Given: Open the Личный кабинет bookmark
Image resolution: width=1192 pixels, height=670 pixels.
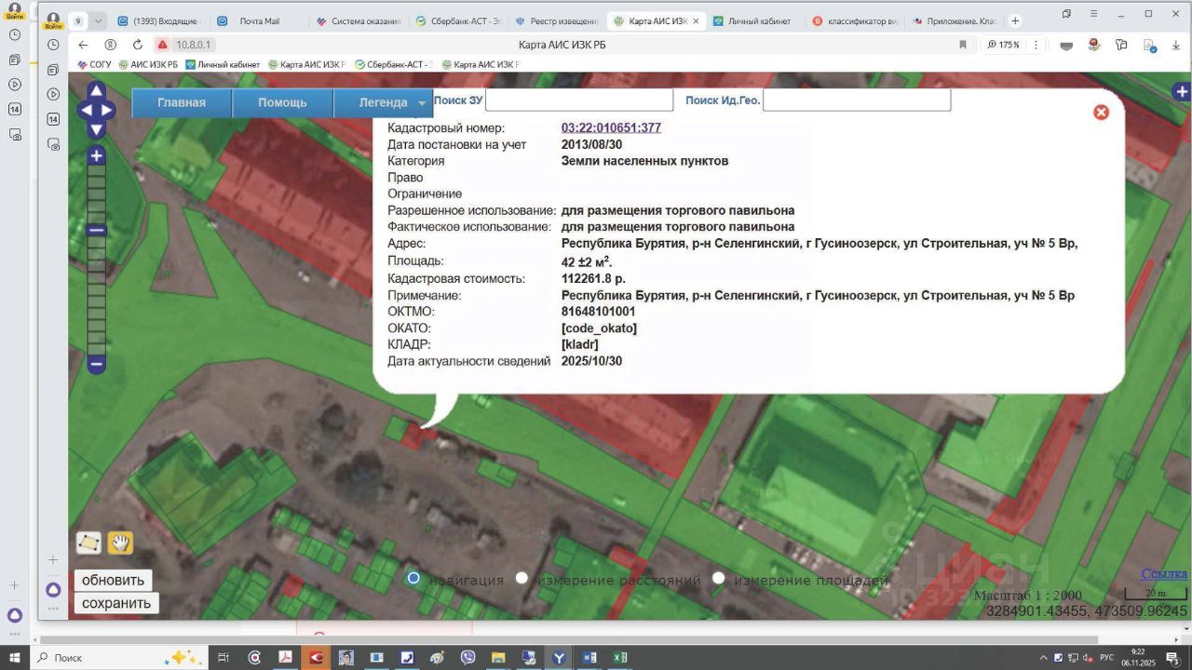Looking at the screenshot, I should tap(223, 65).
